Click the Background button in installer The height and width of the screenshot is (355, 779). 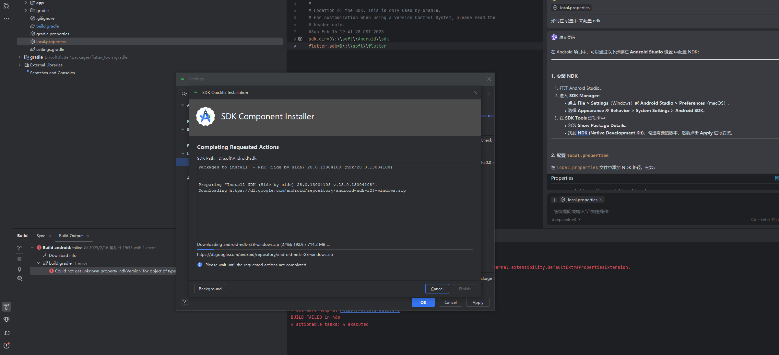click(210, 289)
